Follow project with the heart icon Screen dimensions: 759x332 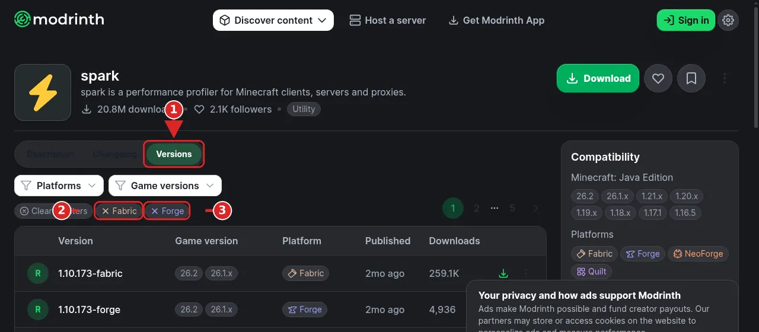tap(658, 78)
